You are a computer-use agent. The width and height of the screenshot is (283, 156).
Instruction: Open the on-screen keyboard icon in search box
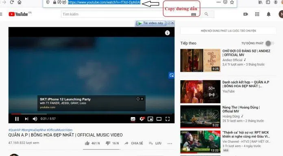[194, 15]
